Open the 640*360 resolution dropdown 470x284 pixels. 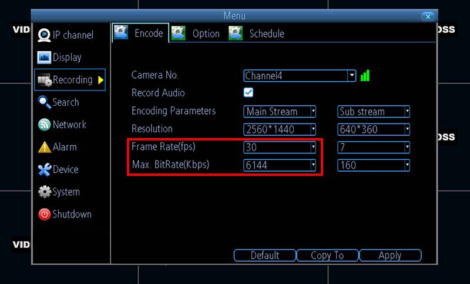point(374,129)
